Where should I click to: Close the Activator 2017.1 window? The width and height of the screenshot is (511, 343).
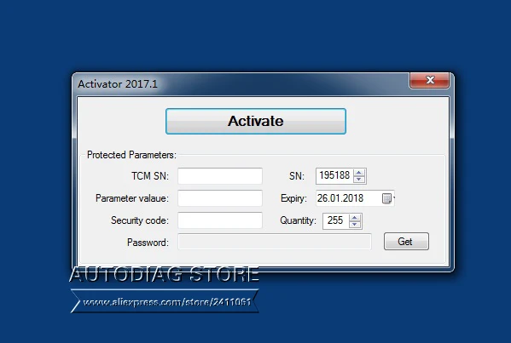click(429, 80)
